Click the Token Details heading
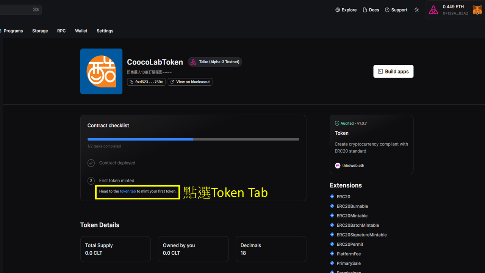Image resolution: width=485 pixels, height=273 pixels. [100, 225]
